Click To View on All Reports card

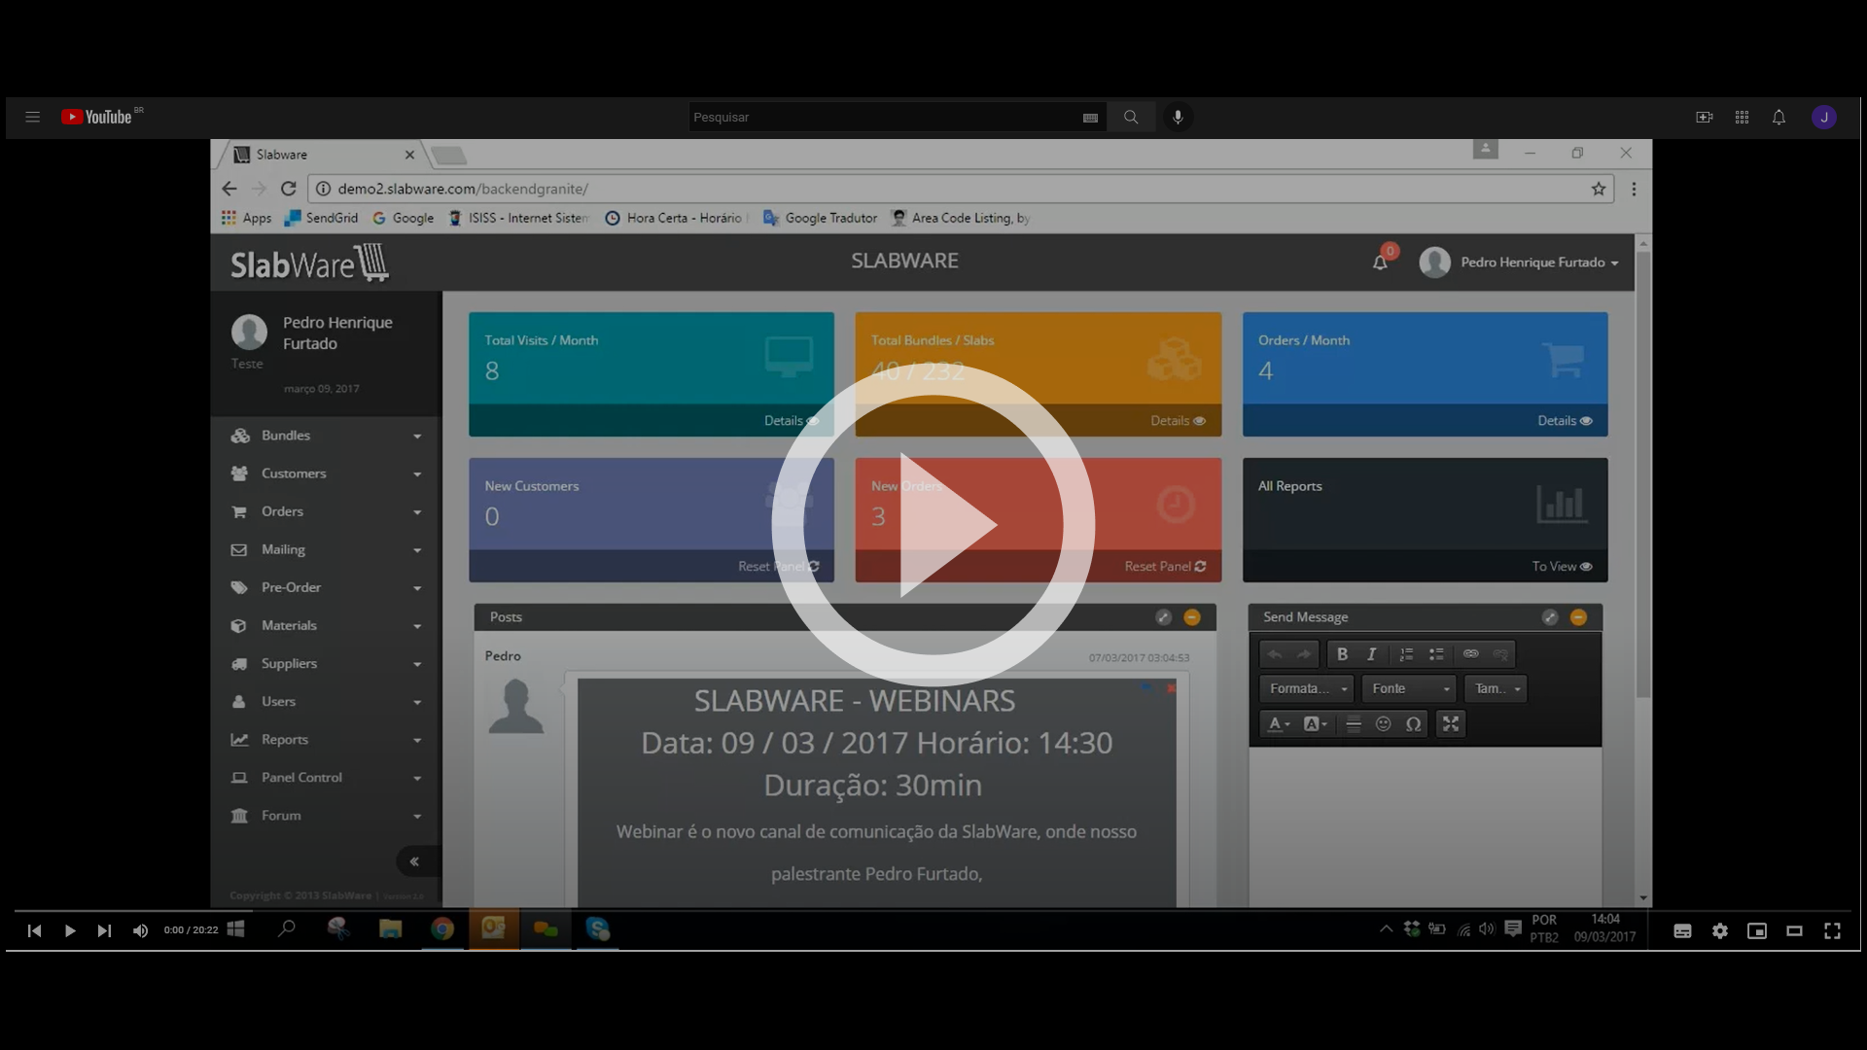click(1562, 567)
